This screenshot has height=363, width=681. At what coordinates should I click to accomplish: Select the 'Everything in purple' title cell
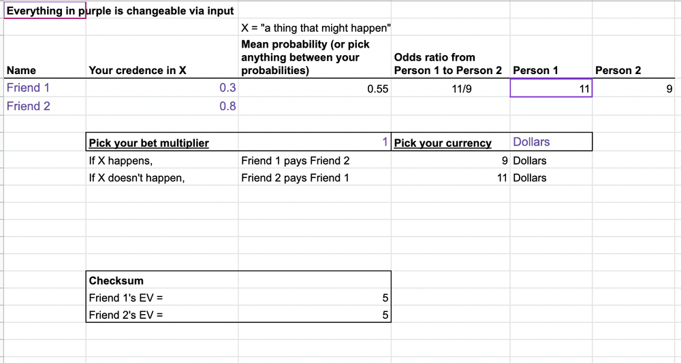[45, 10]
